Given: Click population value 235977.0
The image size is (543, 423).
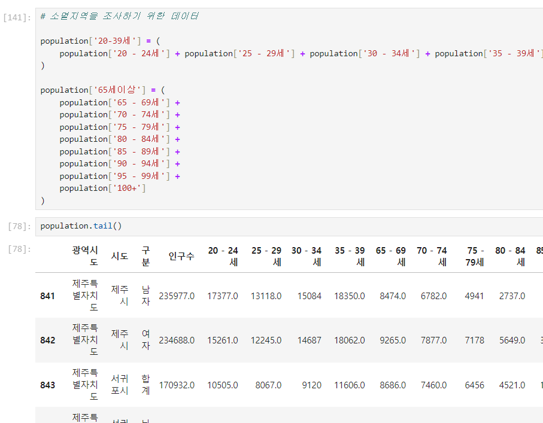Looking at the screenshot, I should tap(177, 296).
